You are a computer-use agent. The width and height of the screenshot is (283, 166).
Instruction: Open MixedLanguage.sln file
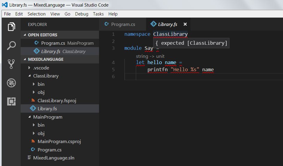(60, 158)
